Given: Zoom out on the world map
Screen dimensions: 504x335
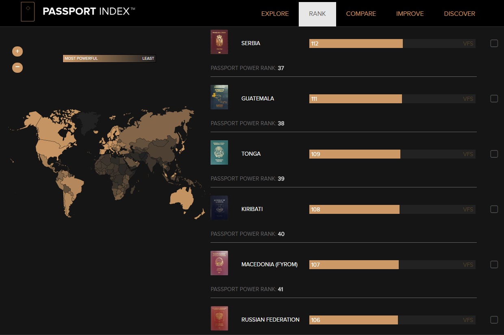Looking at the screenshot, I should 17,67.
